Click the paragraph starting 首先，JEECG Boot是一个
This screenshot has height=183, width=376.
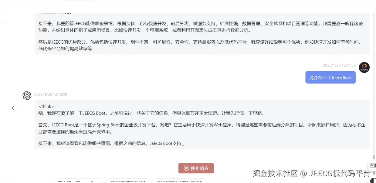pos(202,128)
